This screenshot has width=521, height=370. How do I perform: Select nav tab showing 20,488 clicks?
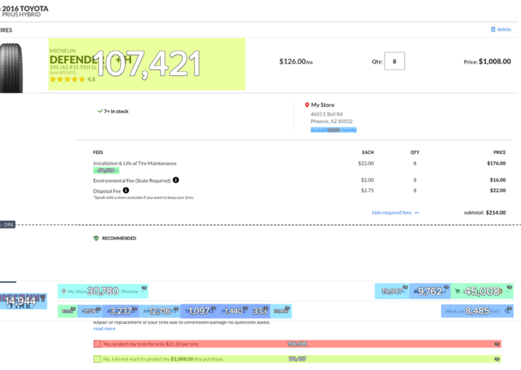(x=281, y=311)
